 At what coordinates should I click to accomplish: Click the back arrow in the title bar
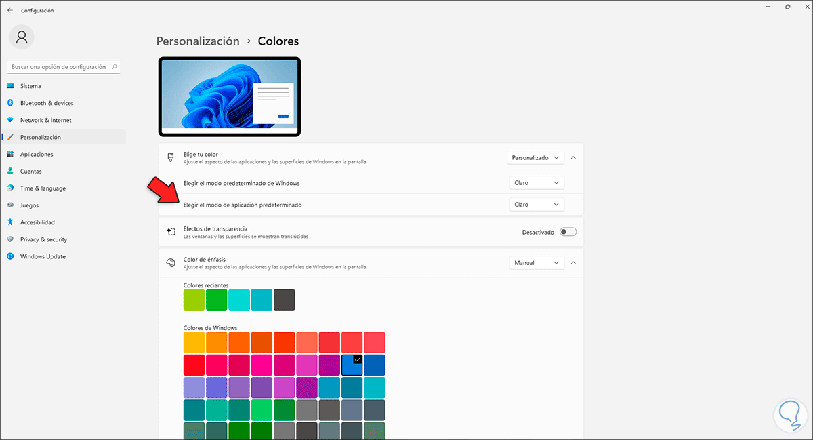point(10,10)
